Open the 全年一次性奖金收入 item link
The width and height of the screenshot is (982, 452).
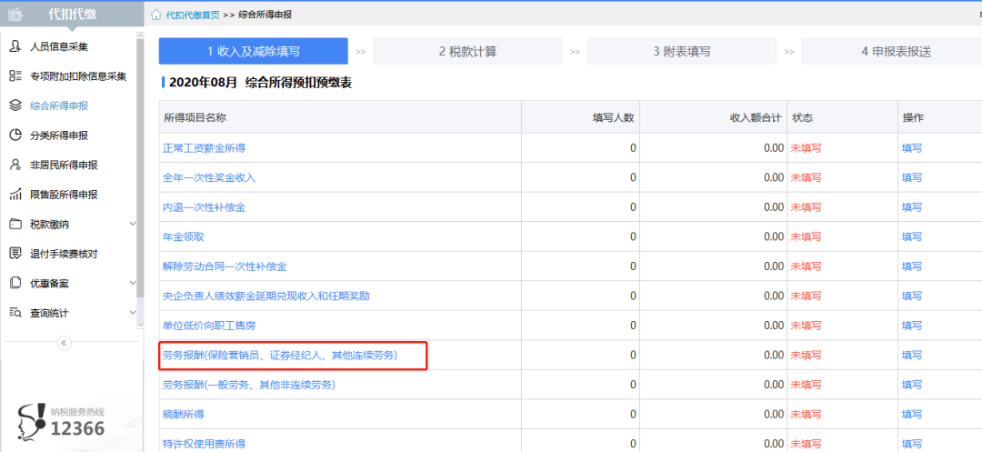(x=209, y=177)
